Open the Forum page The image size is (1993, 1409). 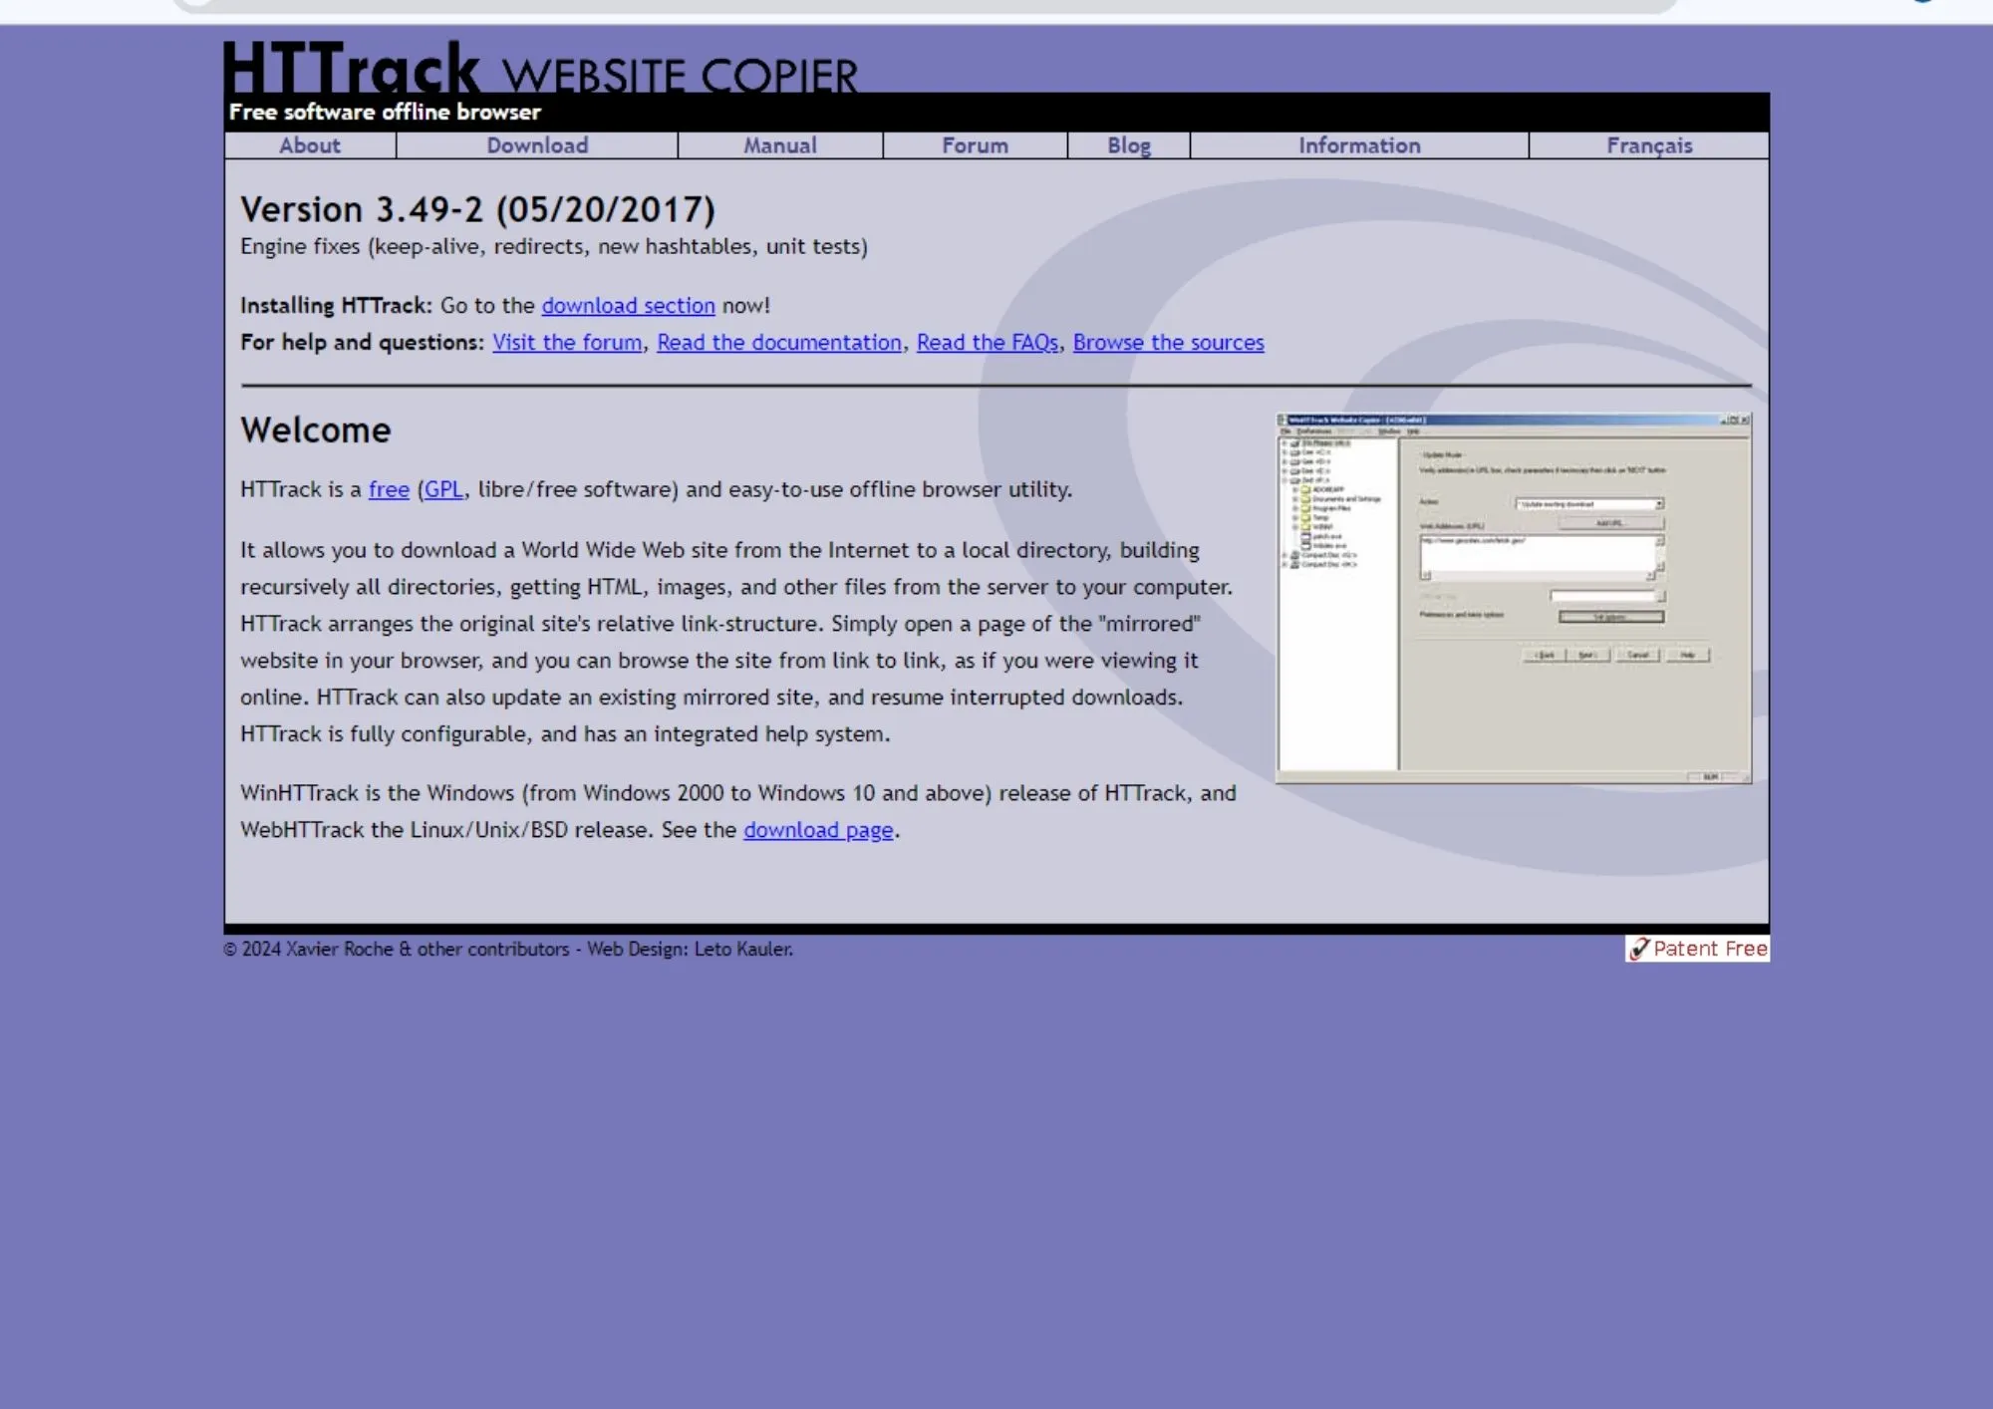[975, 144]
